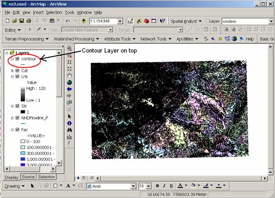Click the Full Extent globe icon

click(69, 82)
